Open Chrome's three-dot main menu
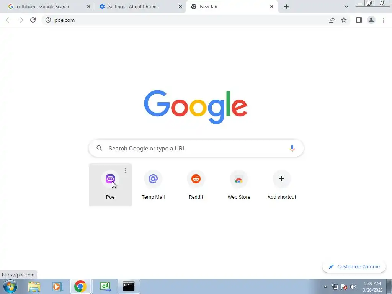Viewport: 392px width, 294px height. coord(384,20)
